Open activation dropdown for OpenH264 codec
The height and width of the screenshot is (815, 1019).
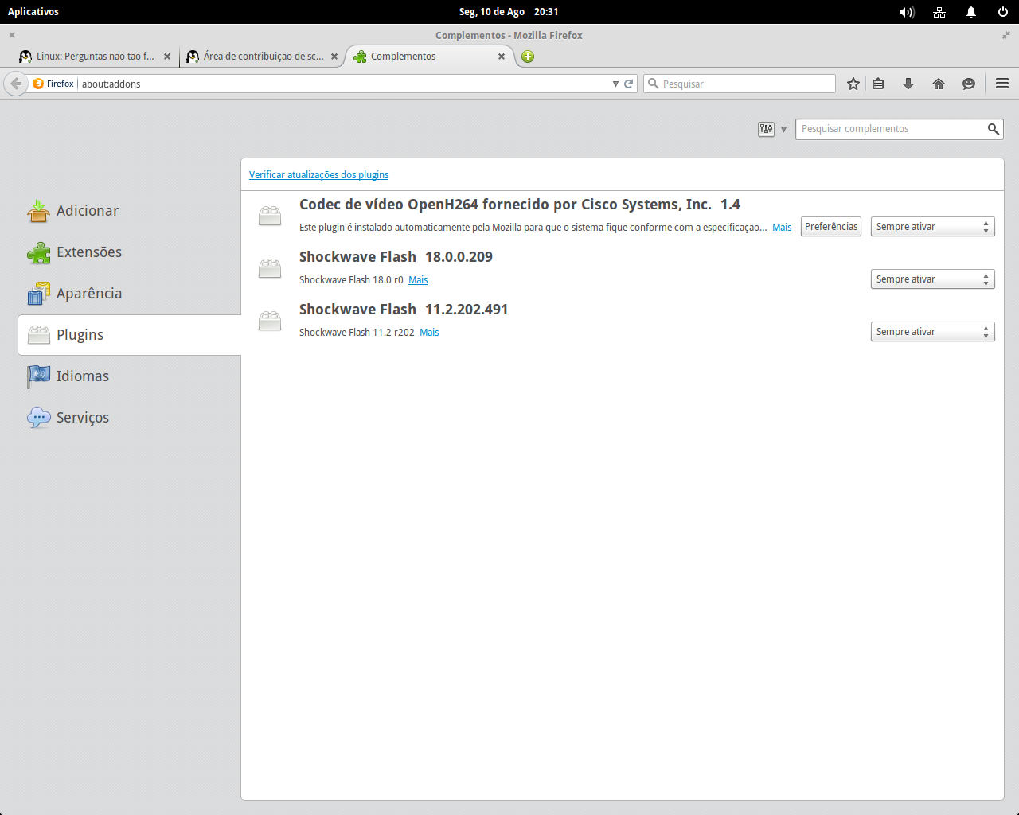point(932,227)
